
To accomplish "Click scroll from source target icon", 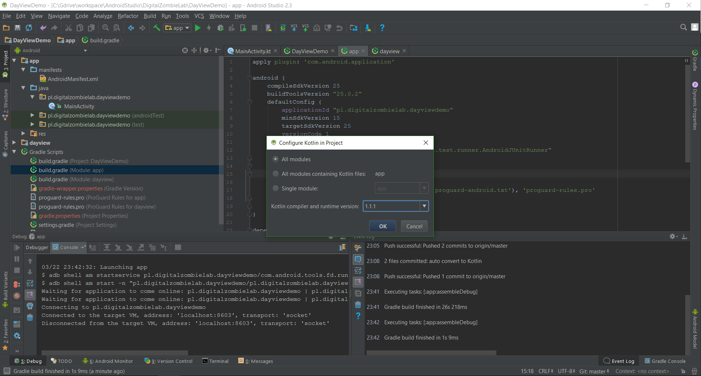I will [x=185, y=50].
